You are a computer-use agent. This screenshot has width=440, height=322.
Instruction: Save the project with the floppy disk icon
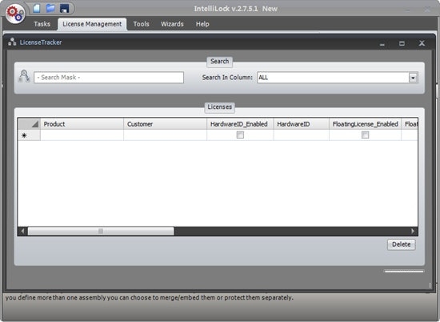point(65,9)
